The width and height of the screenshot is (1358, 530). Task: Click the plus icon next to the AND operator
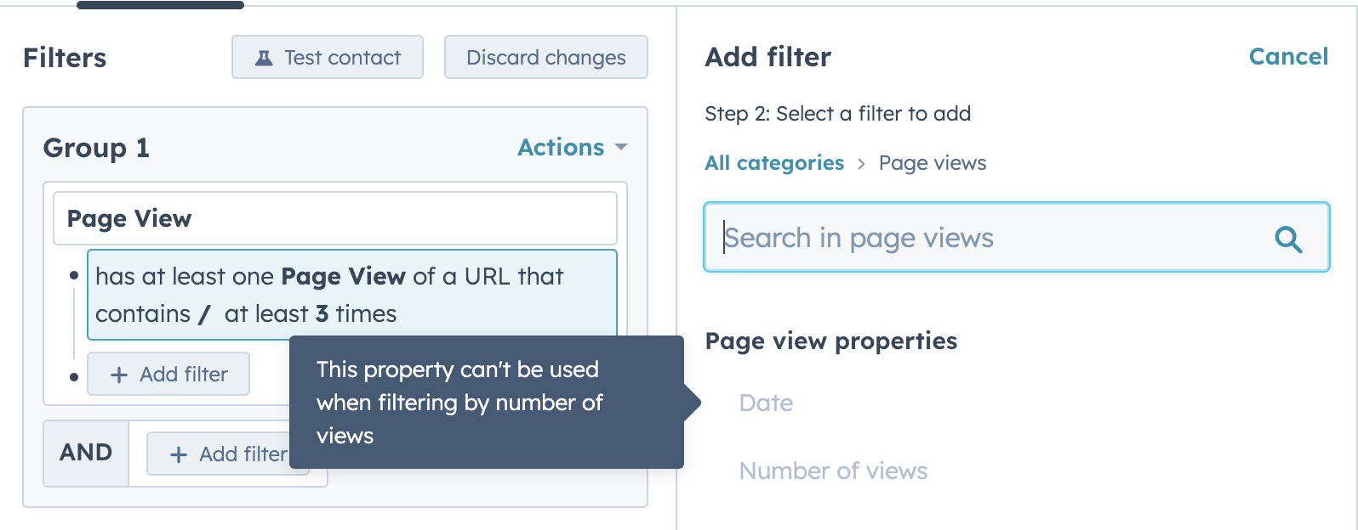tap(179, 454)
